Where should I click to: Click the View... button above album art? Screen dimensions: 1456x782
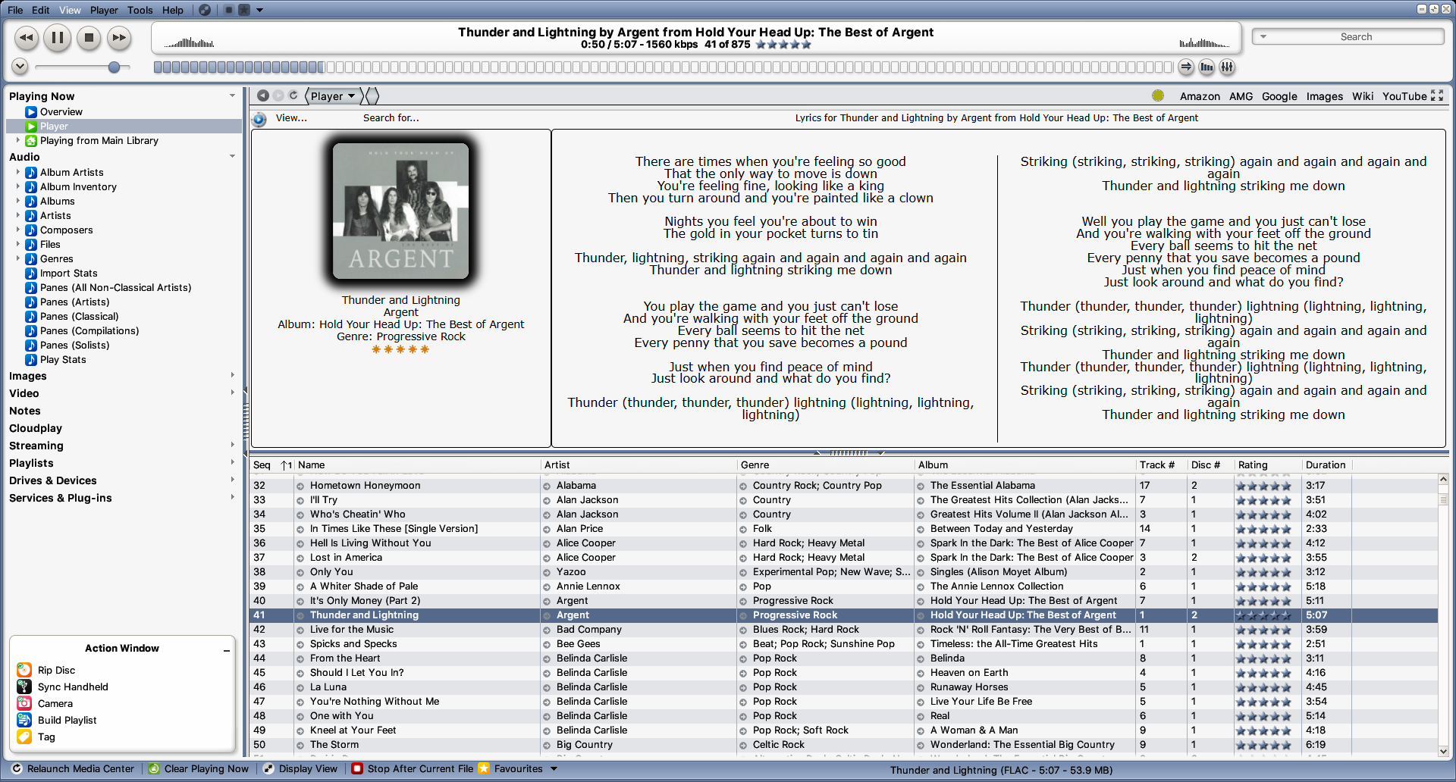tap(291, 117)
